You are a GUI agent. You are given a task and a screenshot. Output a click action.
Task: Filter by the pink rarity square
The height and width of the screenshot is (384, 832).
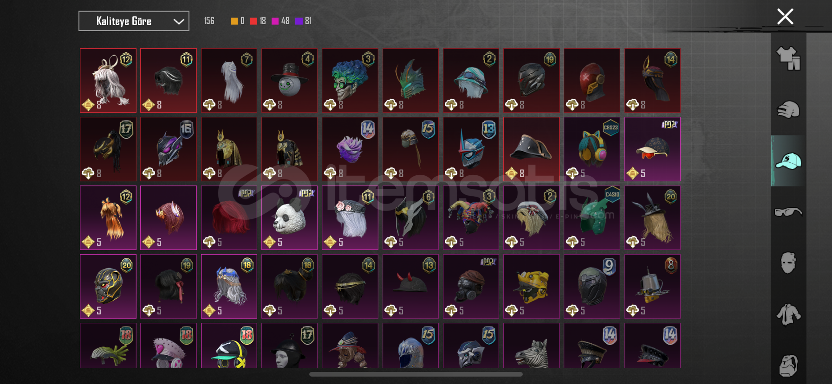[x=275, y=21]
